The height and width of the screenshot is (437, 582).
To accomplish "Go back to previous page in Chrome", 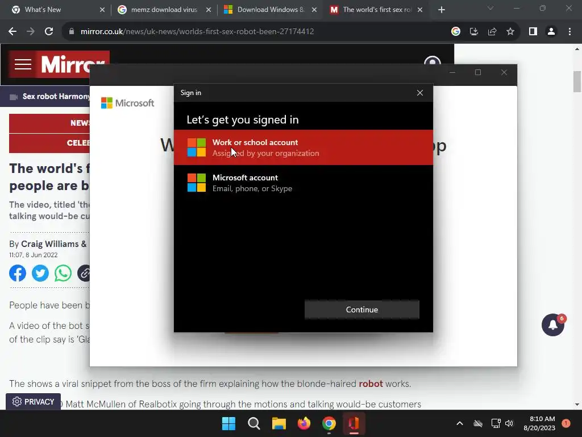I will coord(13,32).
